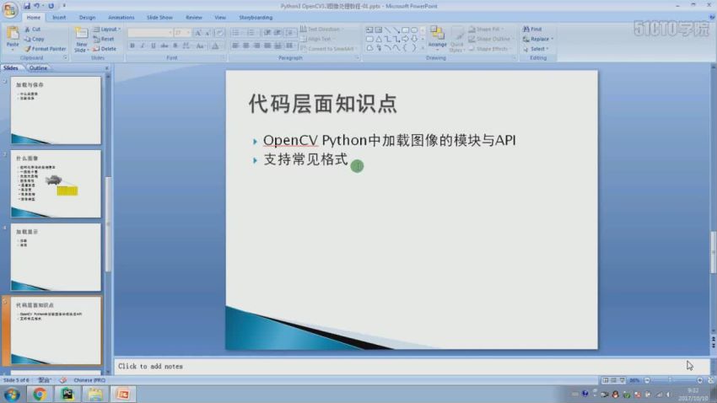Open the Animations ribbon tab
717x403 pixels.
click(121, 18)
